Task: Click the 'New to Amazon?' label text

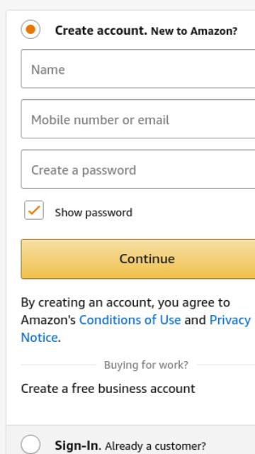Action: 194,31
